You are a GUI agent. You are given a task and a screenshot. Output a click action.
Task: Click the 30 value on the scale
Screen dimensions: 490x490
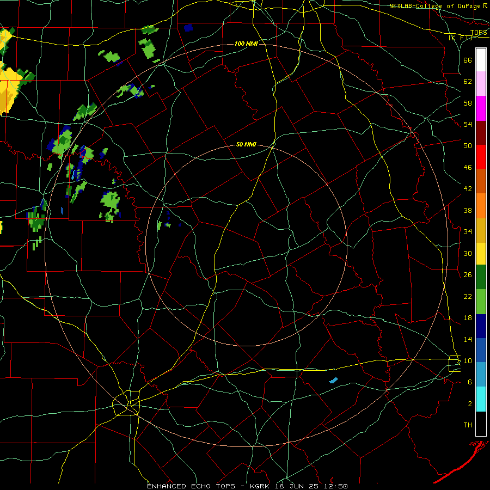coord(468,253)
